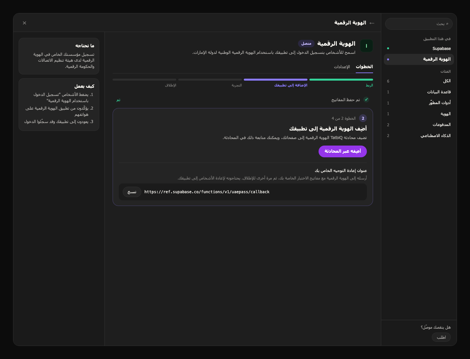Click the step number 2 badge
470x359 pixels.
point(363,118)
